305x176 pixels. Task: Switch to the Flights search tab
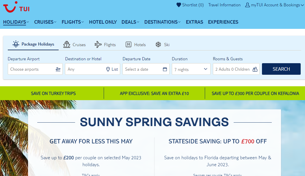point(105,45)
